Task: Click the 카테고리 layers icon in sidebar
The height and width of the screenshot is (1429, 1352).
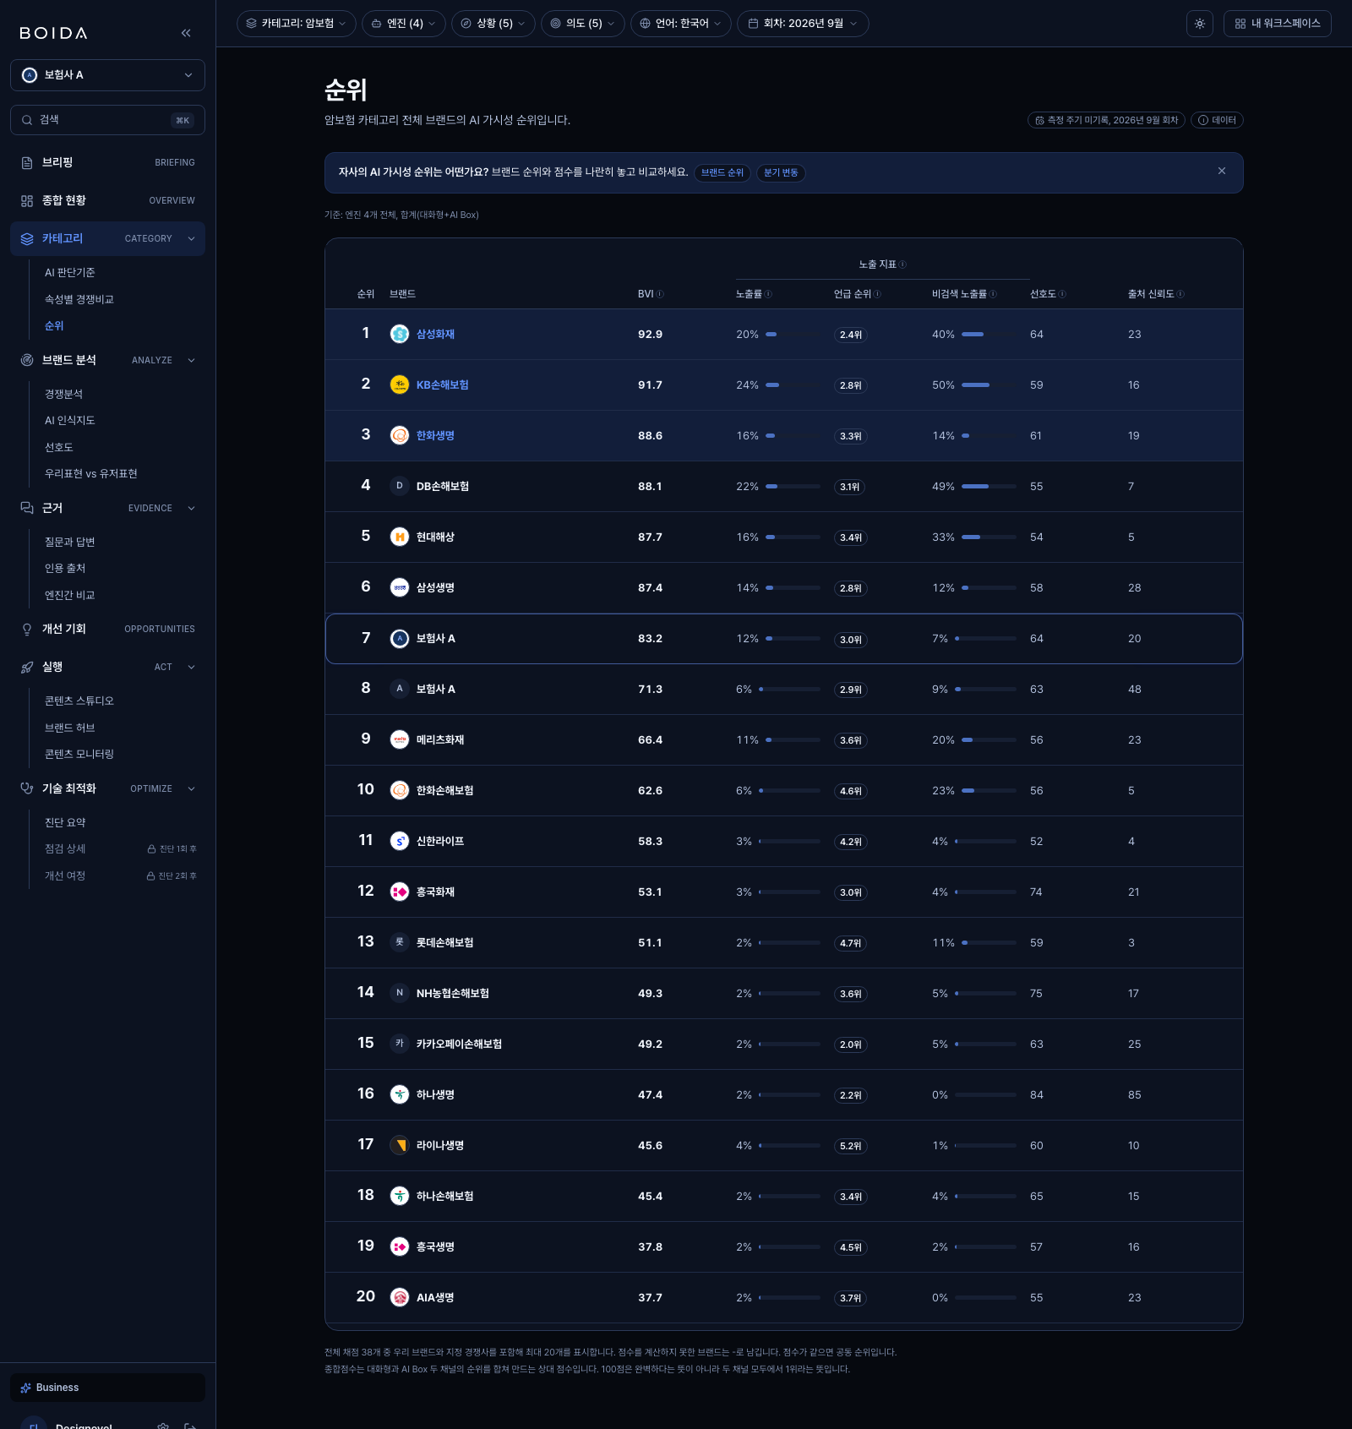Action: (x=27, y=238)
